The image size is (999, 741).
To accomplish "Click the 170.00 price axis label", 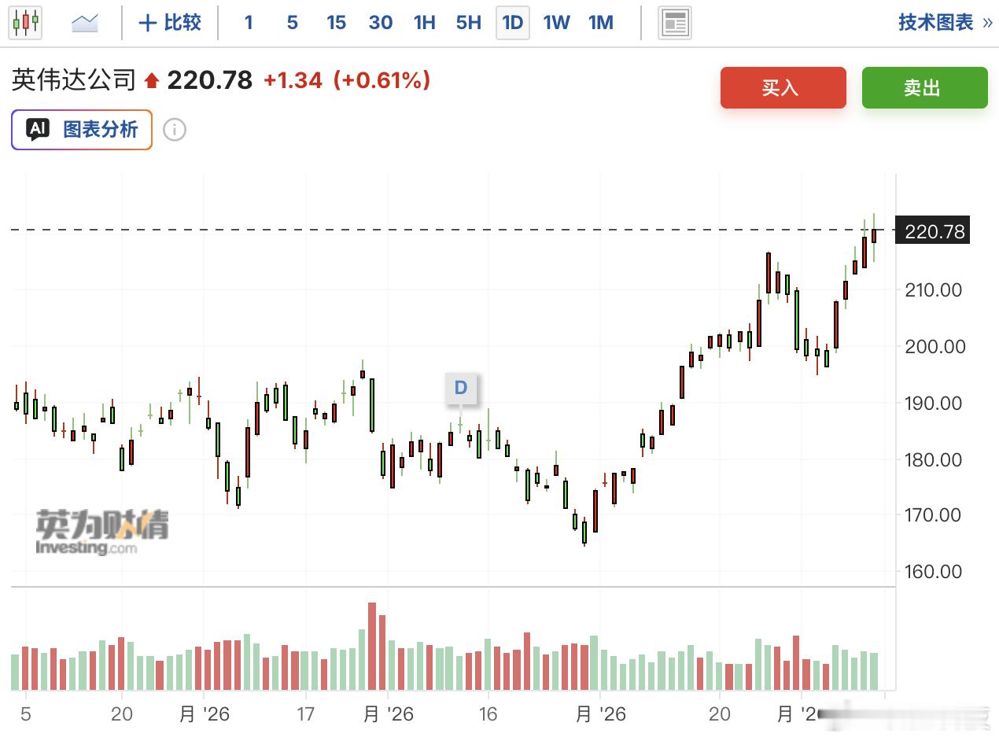I will pos(934,515).
